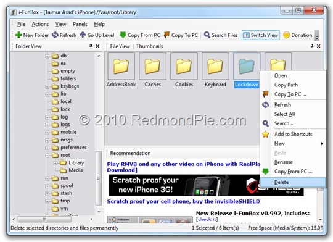
Task: Click Refresh icon in context menu
Action: coord(265,104)
